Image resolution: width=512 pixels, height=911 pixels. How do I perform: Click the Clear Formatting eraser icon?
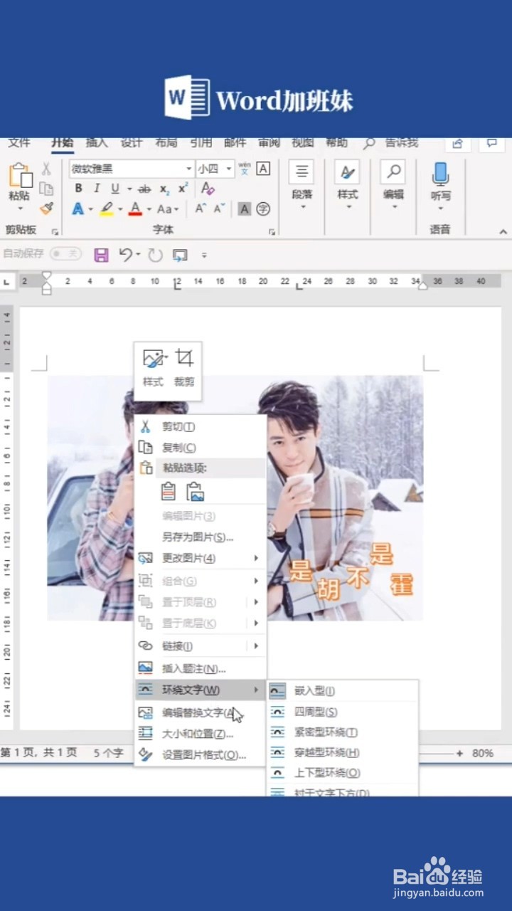point(208,189)
